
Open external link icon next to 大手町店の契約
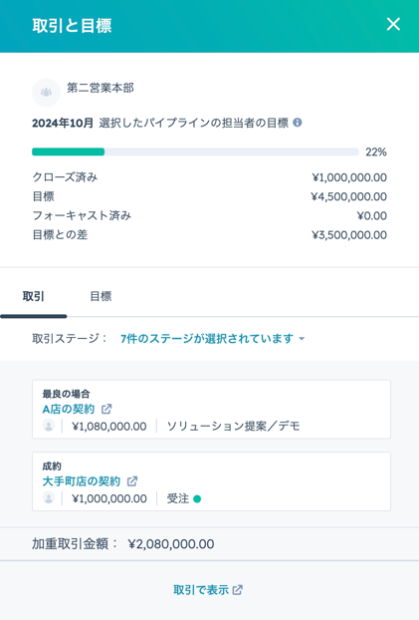point(132,481)
